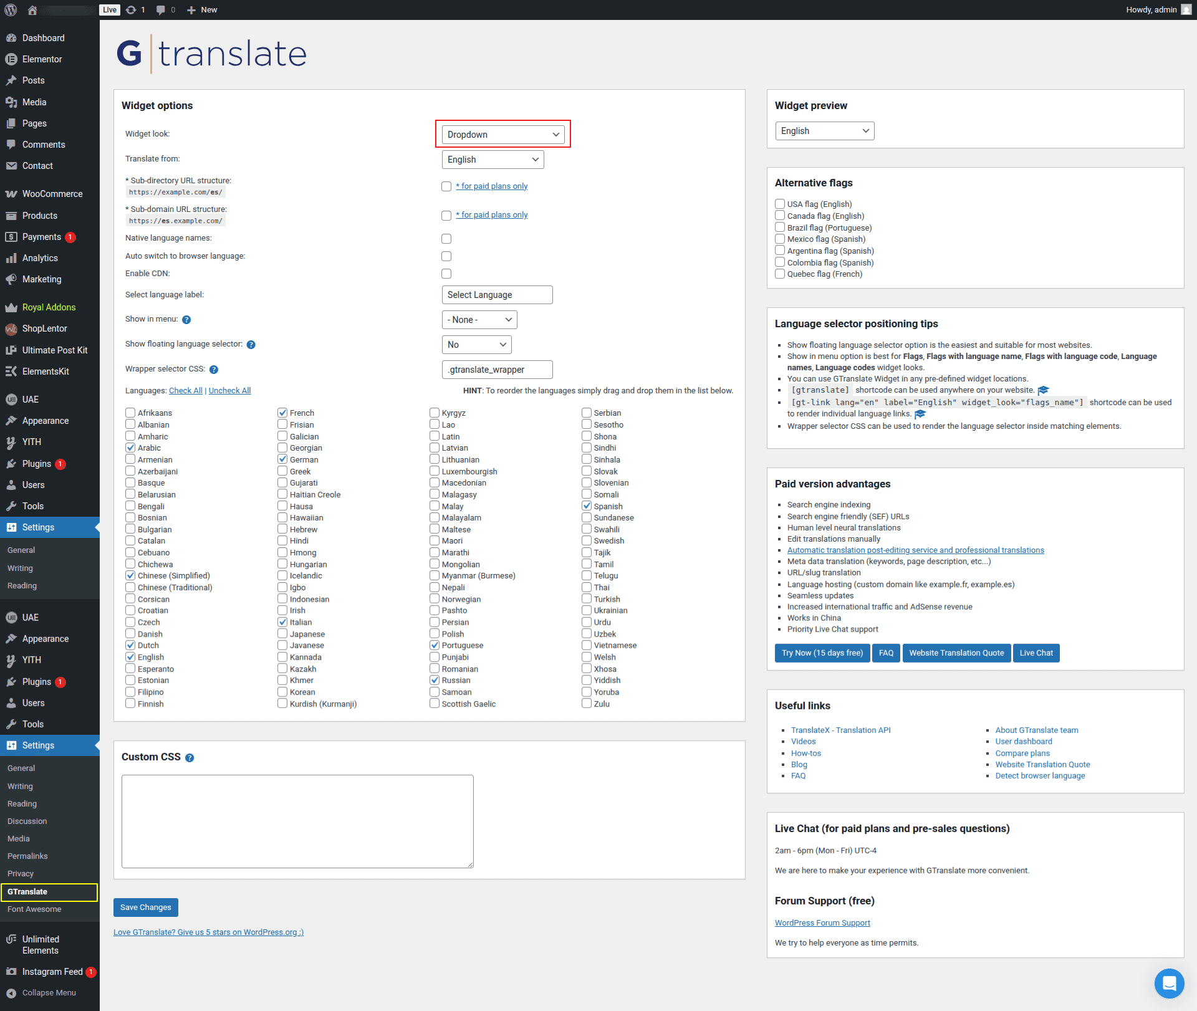Open the updates icon in admin bar
Screen dimensions: 1197x1011
pos(132,9)
